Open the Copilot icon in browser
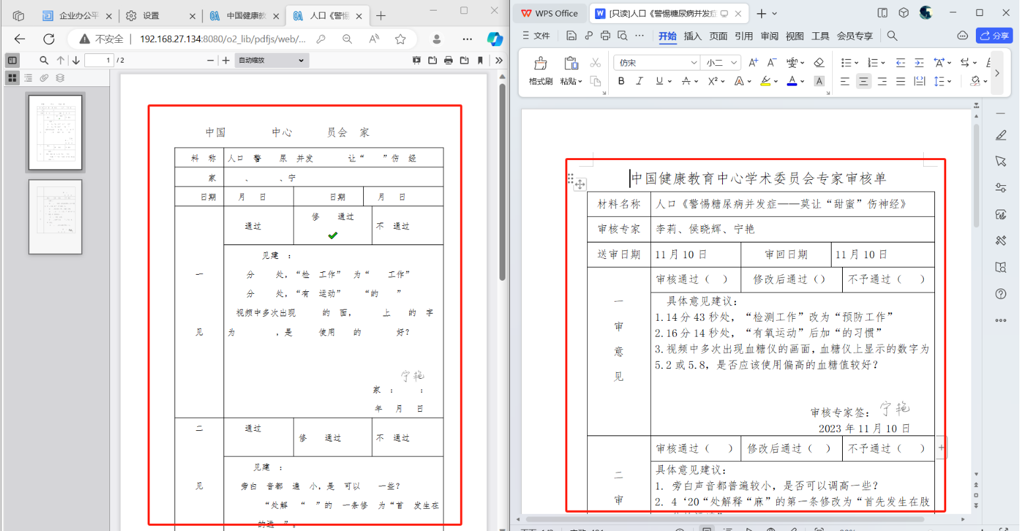Viewport: 1022px width, 531px height. pos(495,40)
